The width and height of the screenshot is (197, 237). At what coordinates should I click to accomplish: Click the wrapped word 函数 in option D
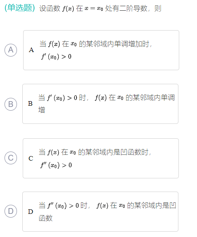click(x=46, y=218)
